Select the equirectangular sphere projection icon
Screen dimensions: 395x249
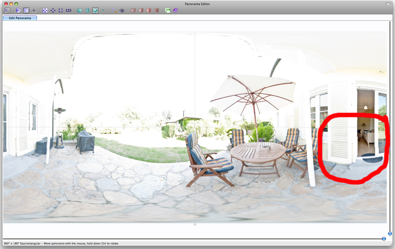[95, 10]
